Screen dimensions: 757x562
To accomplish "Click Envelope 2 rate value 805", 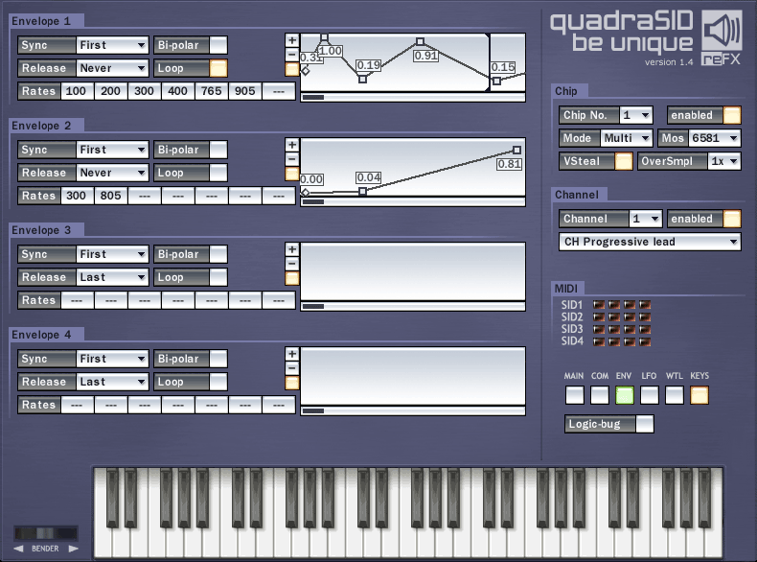I will tap(110, 196).
